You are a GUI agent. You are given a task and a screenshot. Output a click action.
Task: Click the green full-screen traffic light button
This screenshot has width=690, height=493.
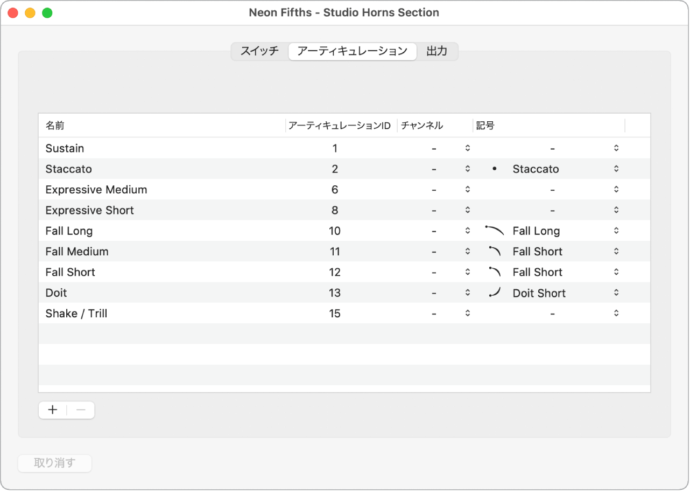(x=47, y=12)
